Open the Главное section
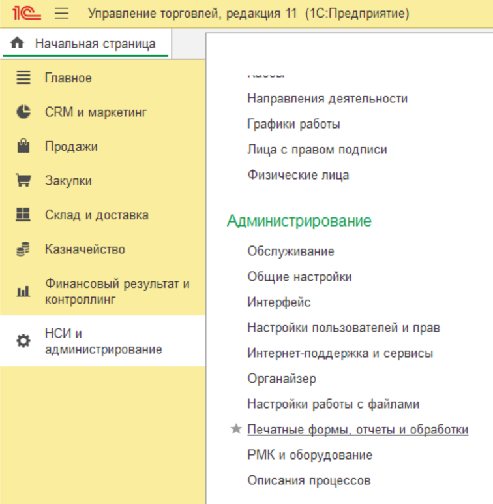493x504 pixels. coord(103,78)
